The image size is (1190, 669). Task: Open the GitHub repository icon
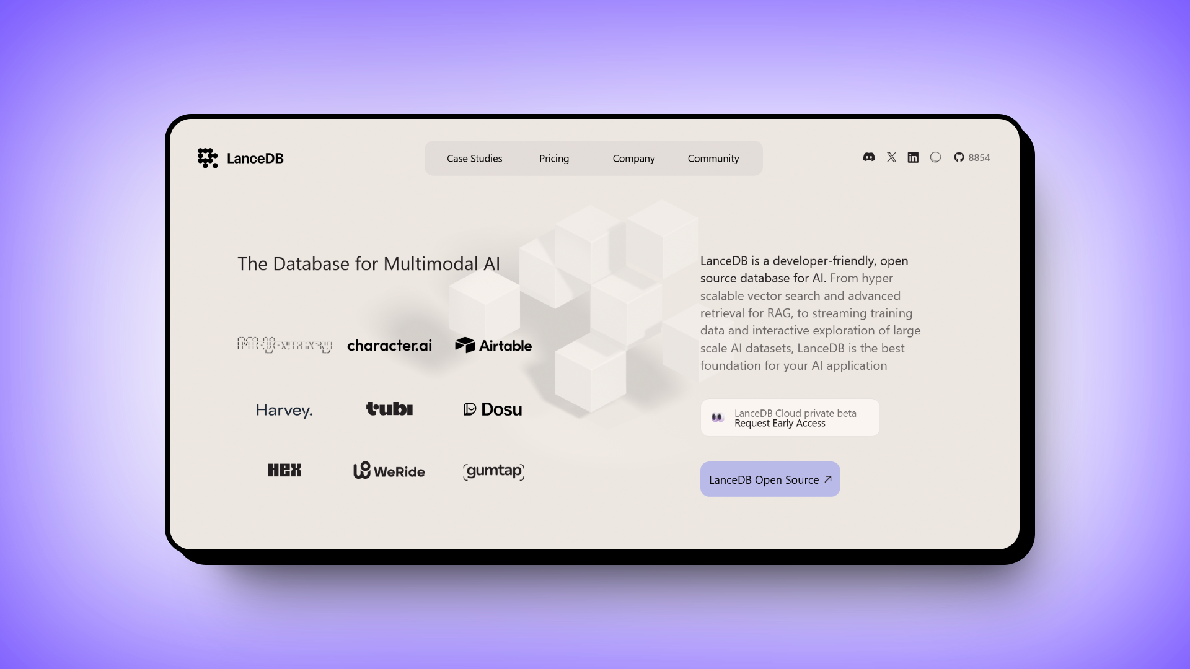tap(959, 157)
